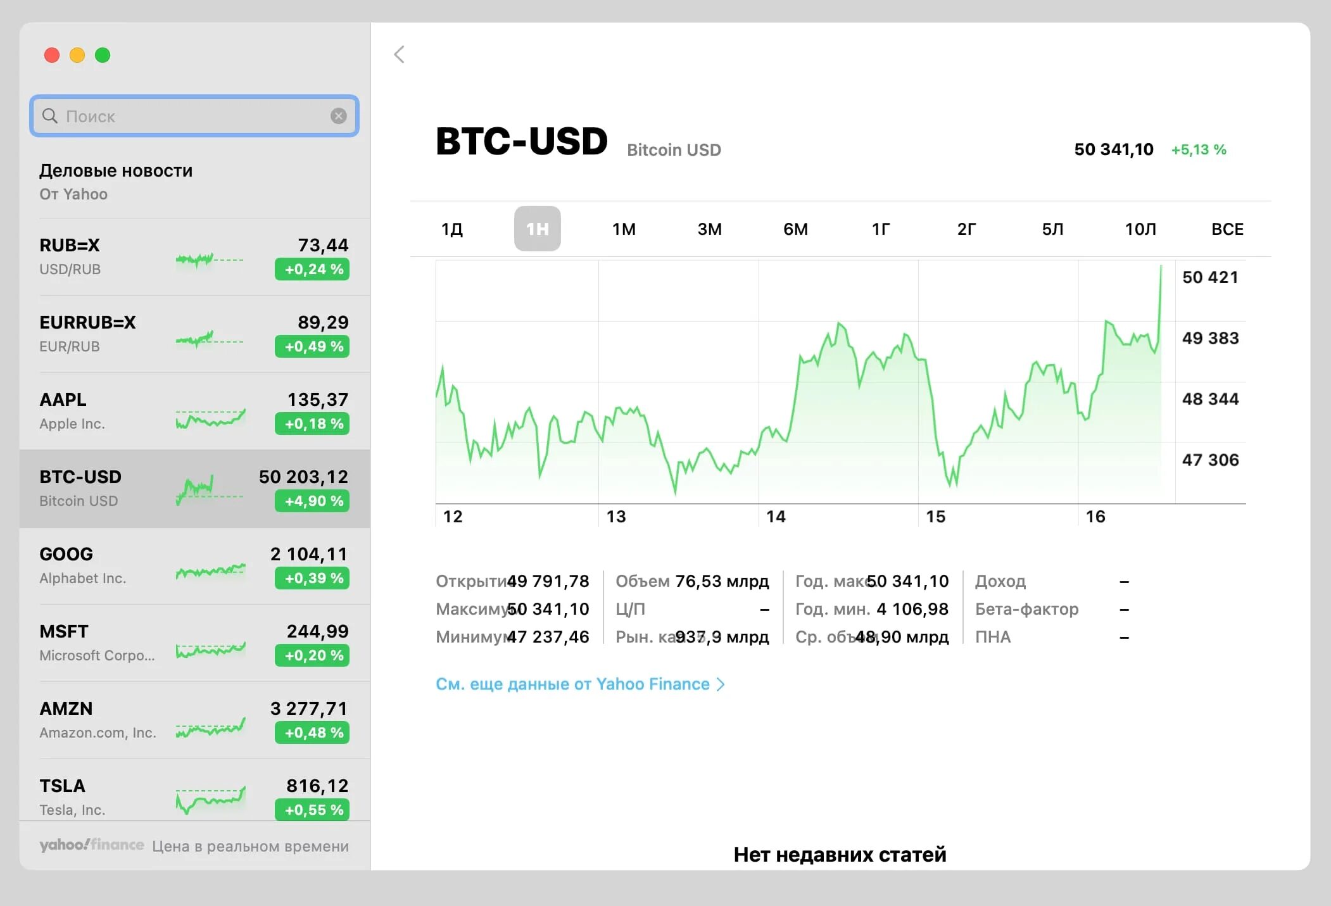Click the BTC-USD sparkline mini chart
This screenshot has height=906, width=1331.
pos(210,490)
